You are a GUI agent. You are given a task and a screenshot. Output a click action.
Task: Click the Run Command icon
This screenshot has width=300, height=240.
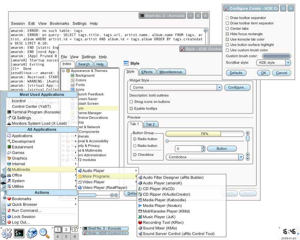coord(9,210)
